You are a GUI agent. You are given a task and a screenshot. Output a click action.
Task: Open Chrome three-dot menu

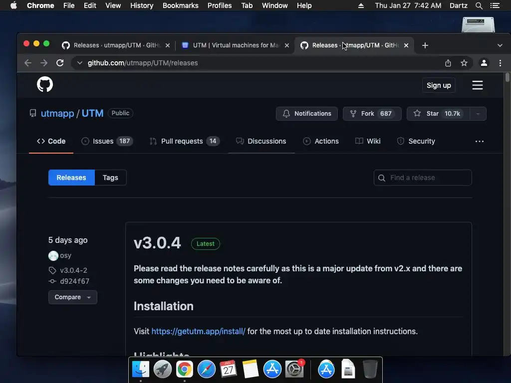click(500, 63)
